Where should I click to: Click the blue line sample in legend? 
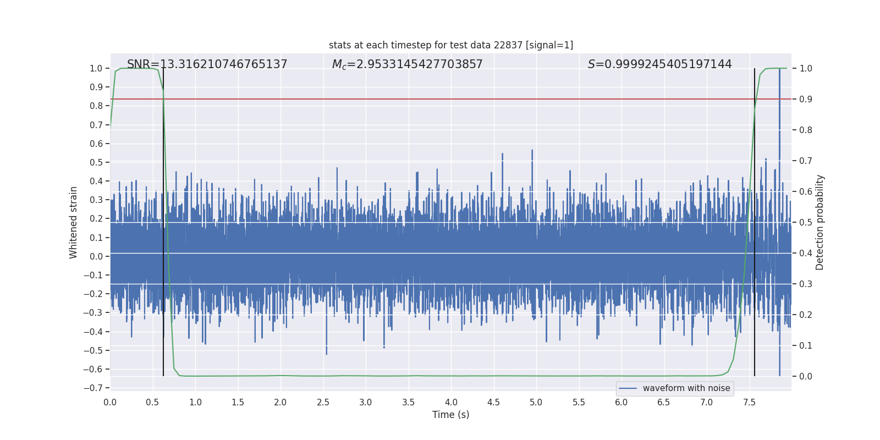(628, 388)
